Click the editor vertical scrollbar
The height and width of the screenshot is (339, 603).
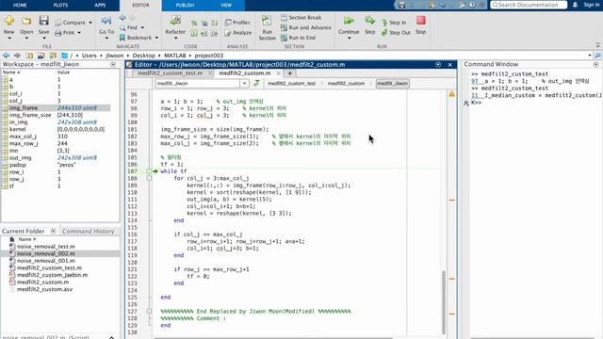(444, 301)
